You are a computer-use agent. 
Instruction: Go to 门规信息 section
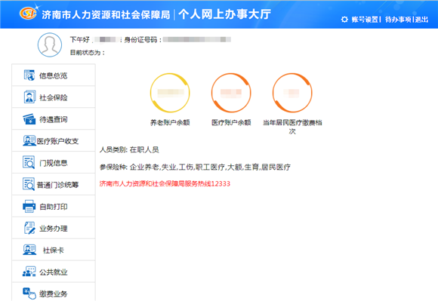pyautogui.click(x=54, y=162)
